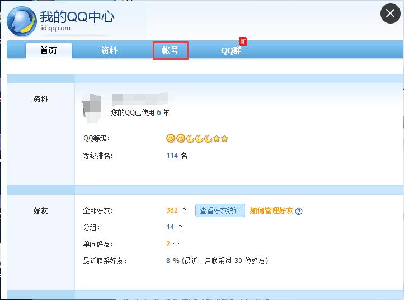
Task: Switch to the 首页 tab
Action: 49,50
